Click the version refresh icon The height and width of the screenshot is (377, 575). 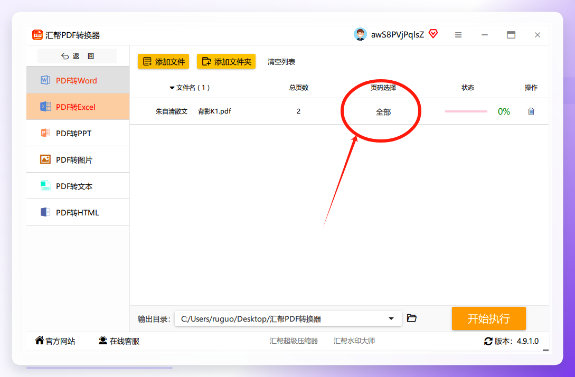coord(488,342)
